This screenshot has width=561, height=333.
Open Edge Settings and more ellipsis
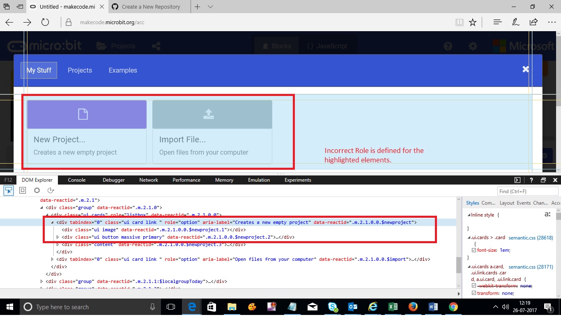[x=552, y=23]
